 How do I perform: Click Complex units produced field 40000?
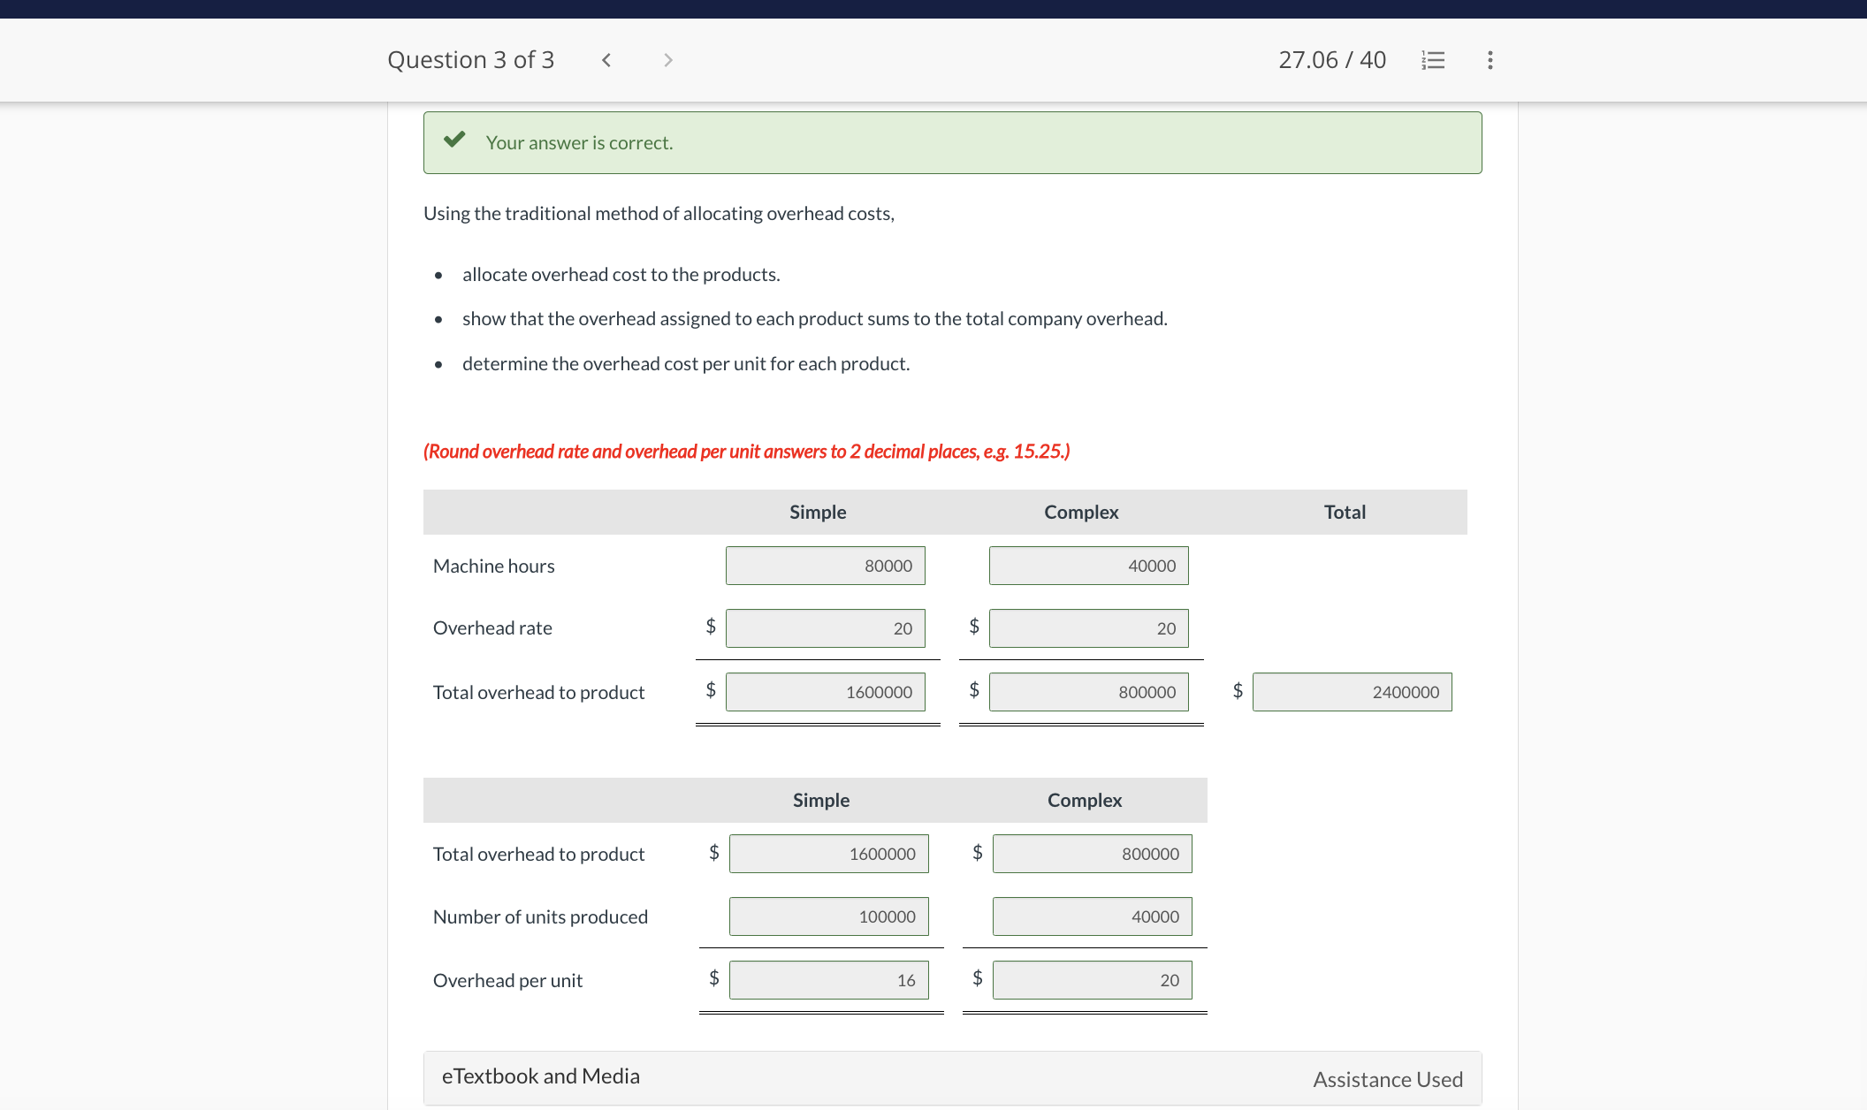tap(1092, 916)
